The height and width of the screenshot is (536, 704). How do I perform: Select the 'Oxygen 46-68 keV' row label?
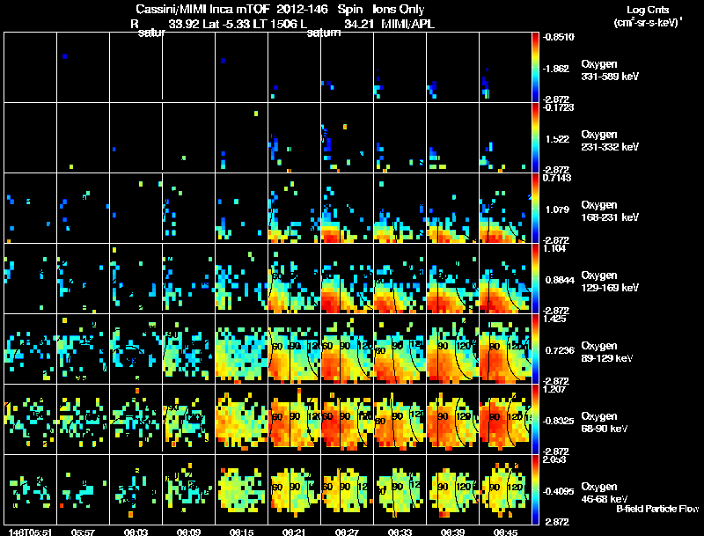pyautogui.click(x=605, y=493)
